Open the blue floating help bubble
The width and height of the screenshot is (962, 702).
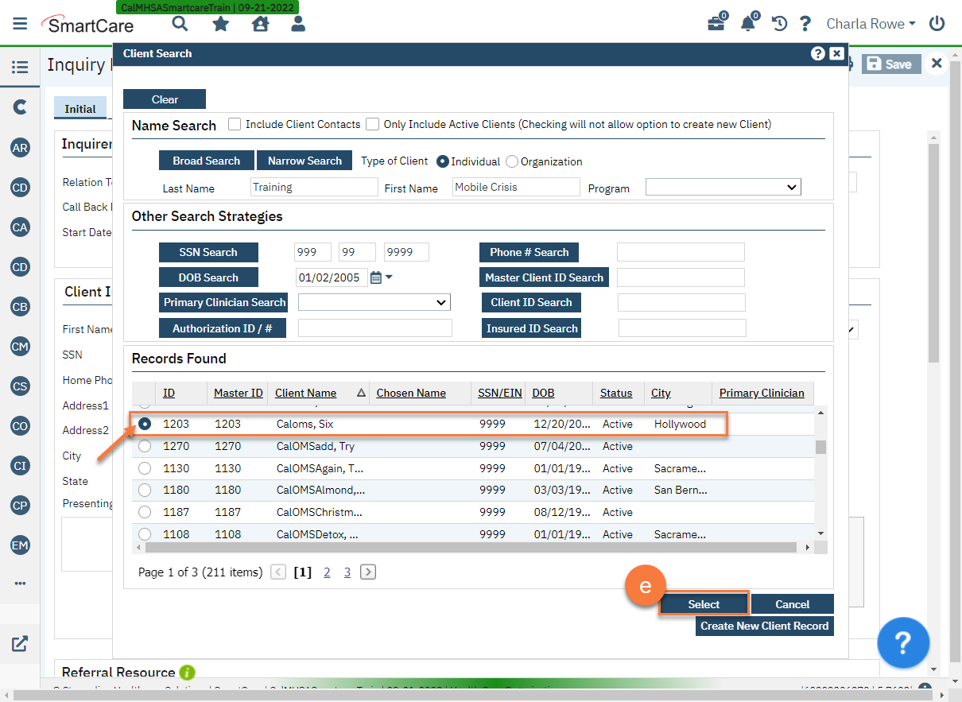903,643
